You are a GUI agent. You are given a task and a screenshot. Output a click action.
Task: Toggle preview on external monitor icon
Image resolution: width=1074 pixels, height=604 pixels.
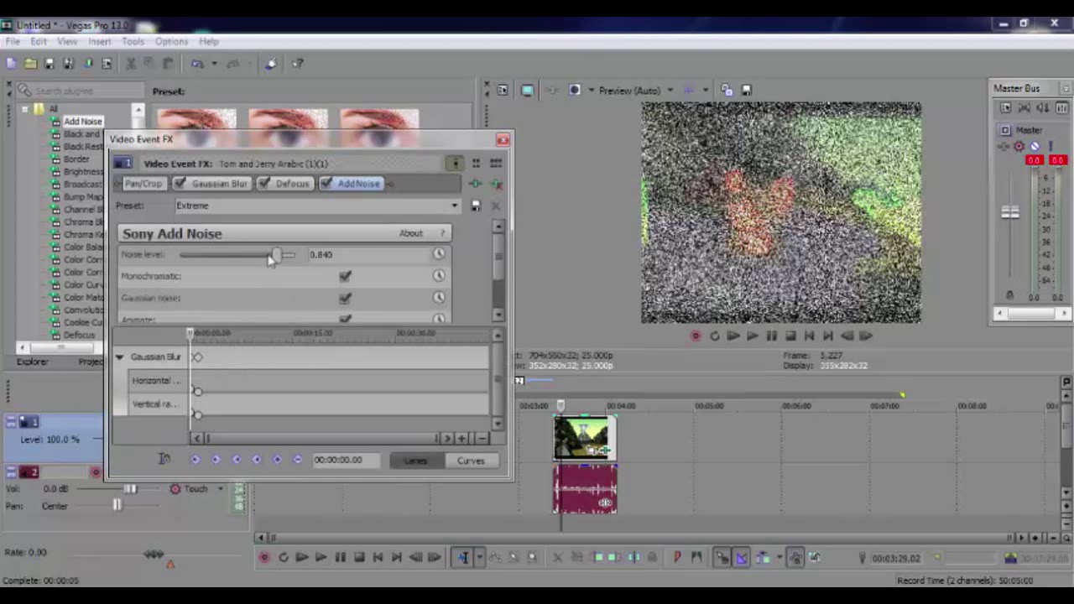click(527, 91)
